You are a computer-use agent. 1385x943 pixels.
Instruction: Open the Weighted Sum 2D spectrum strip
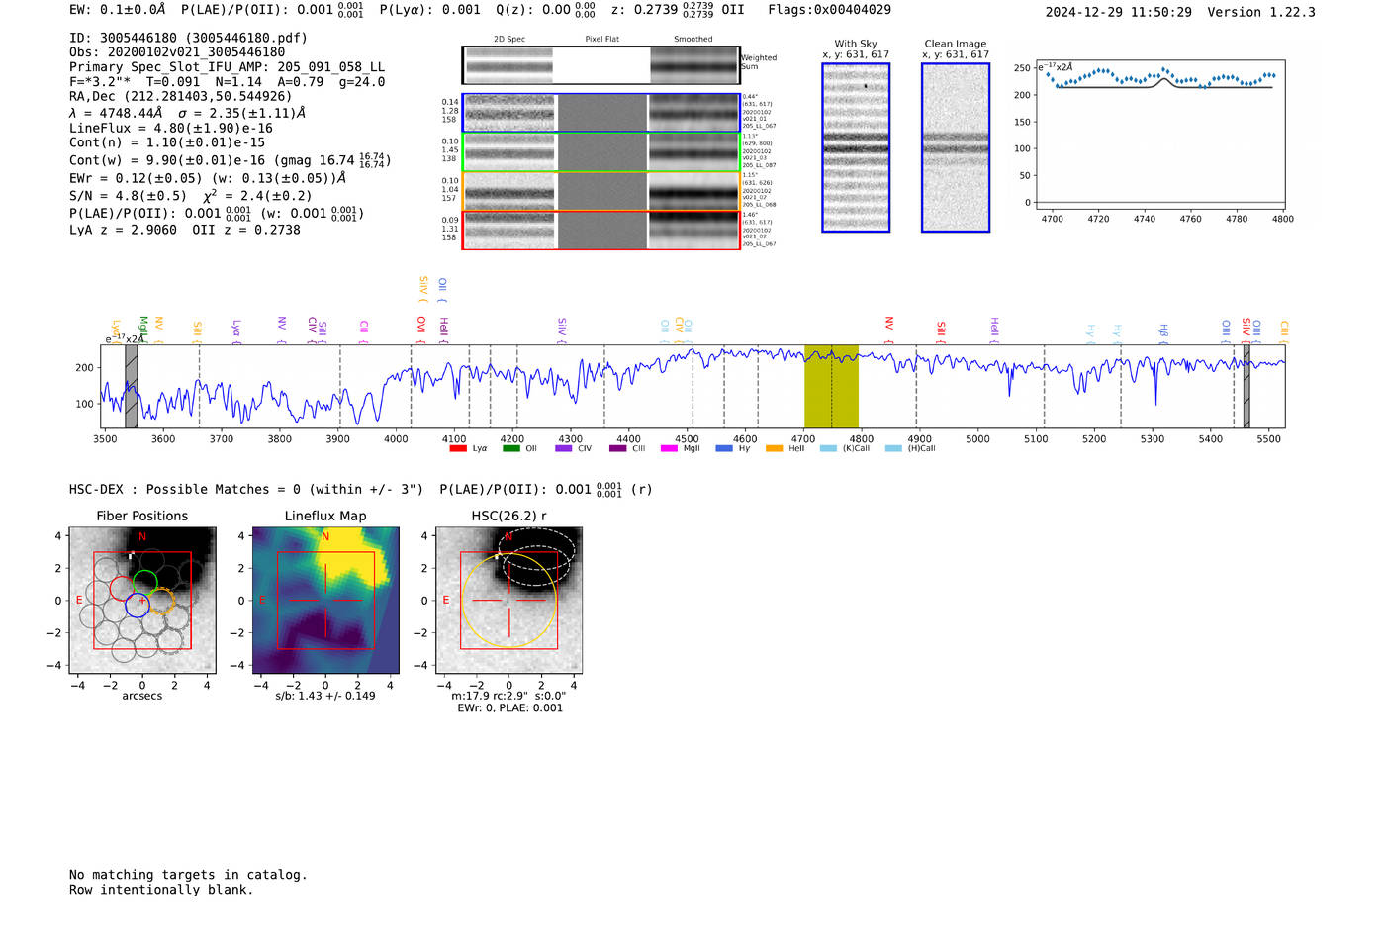[600, 65]
